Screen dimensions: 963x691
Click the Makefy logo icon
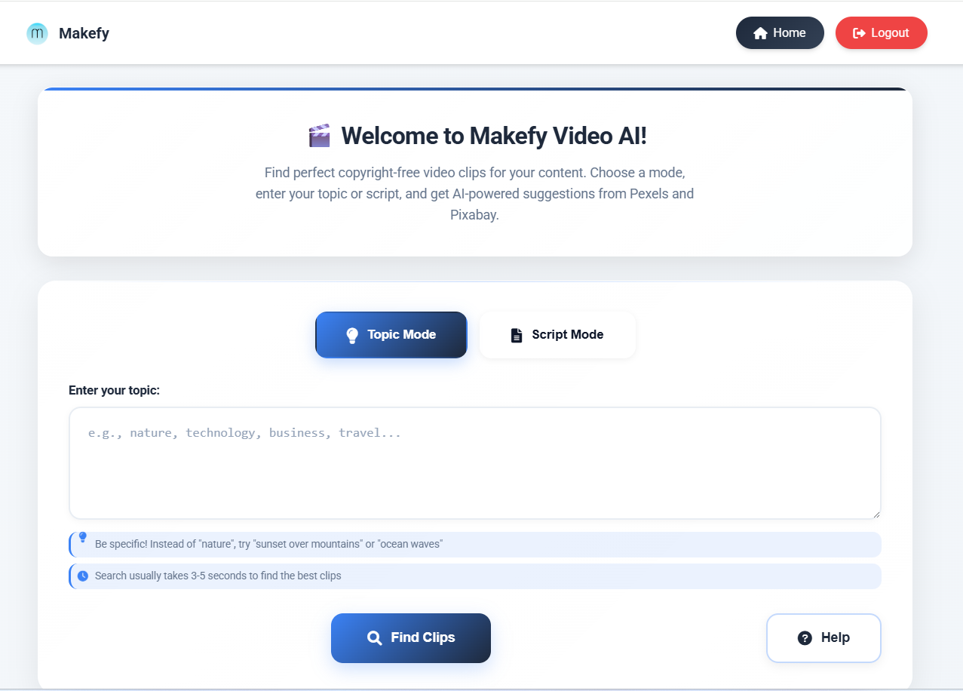click(x=36, y=33)
